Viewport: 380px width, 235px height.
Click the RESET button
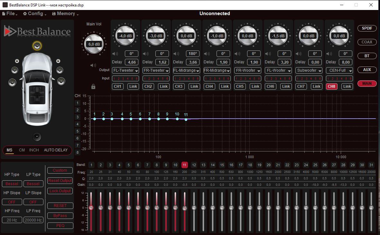tap(60, 206)
